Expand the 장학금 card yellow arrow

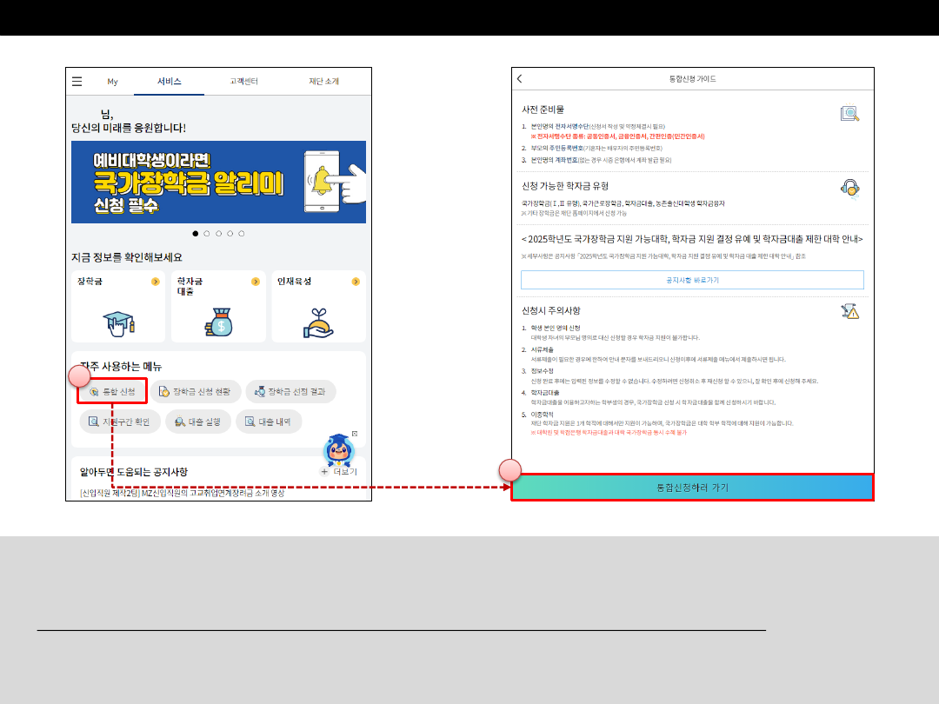click(155, 282)
